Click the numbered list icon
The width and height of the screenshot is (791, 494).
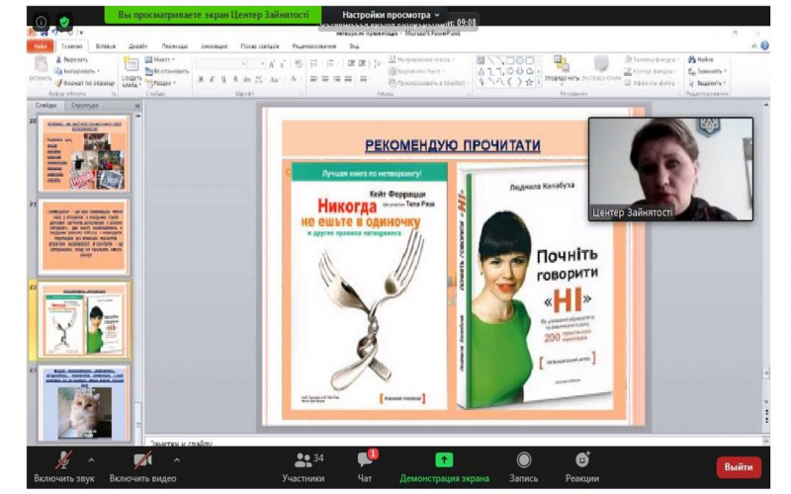click(x=331, y=64)
